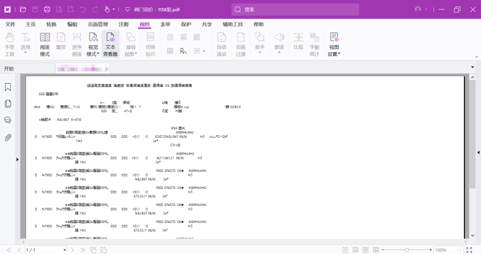Expand the left navigation panel arrow
Viewport: 481px width, 254px height.
coord(17,160)
